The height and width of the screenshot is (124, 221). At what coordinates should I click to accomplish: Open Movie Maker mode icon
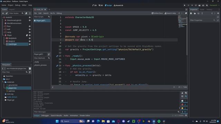point(207,6)
